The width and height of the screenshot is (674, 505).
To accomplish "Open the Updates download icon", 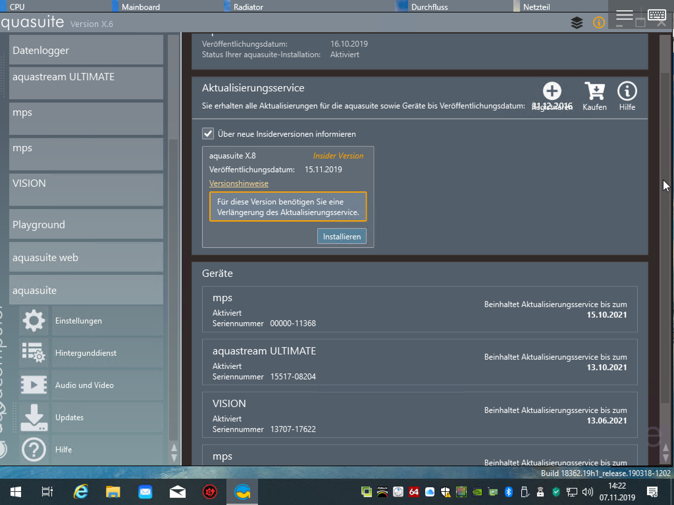I will 34,417.
